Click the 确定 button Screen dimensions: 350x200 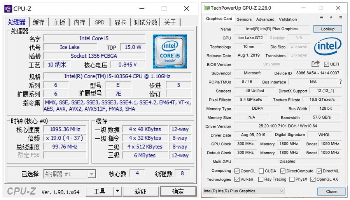click(x=178, y=191)
